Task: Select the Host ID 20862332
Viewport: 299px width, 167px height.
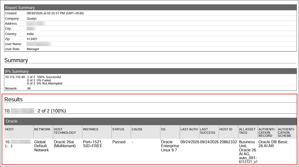Action: coord(228,142)
